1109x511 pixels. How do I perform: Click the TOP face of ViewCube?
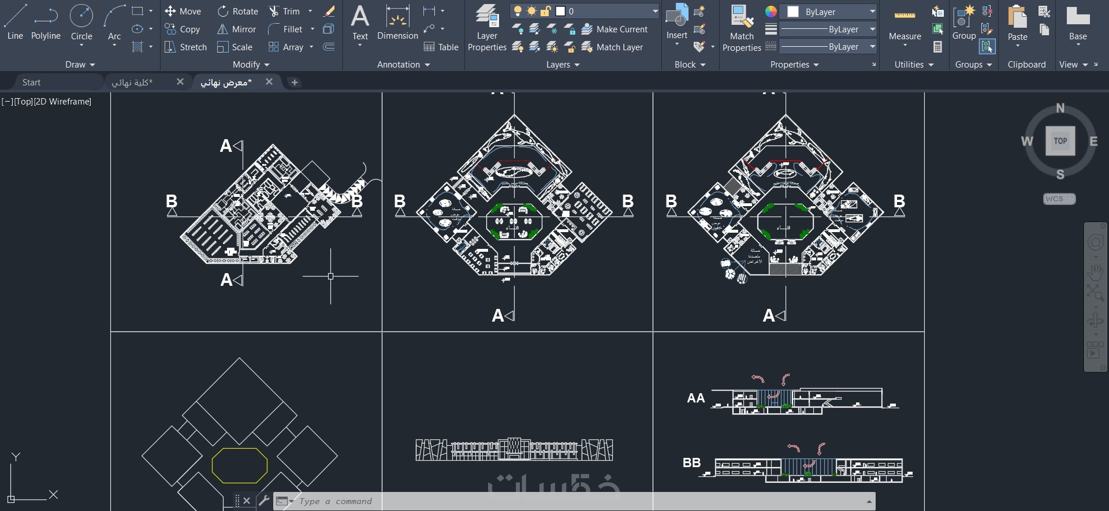coord(1060,141)
